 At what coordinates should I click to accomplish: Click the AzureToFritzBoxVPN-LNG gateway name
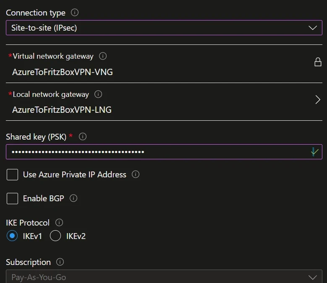pyautogui.click(x=62, y=110)
